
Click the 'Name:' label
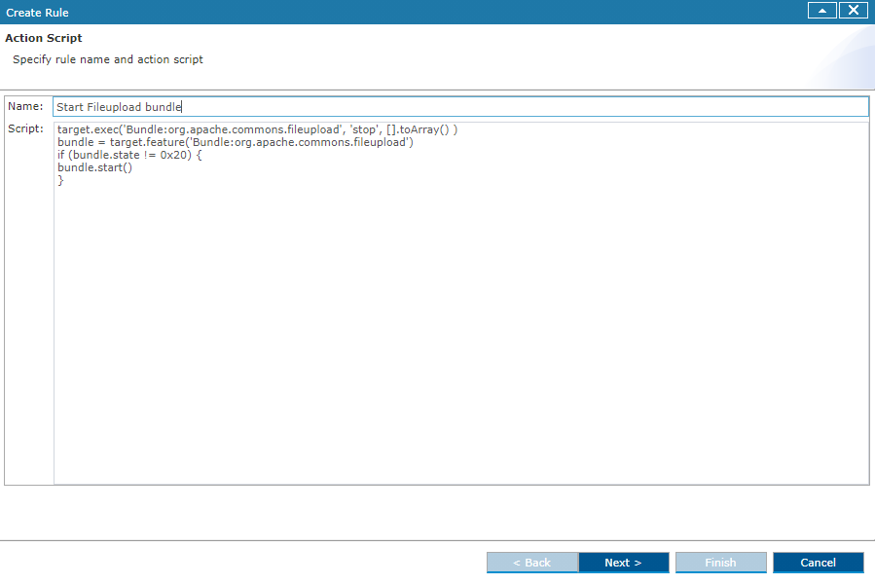25,106
